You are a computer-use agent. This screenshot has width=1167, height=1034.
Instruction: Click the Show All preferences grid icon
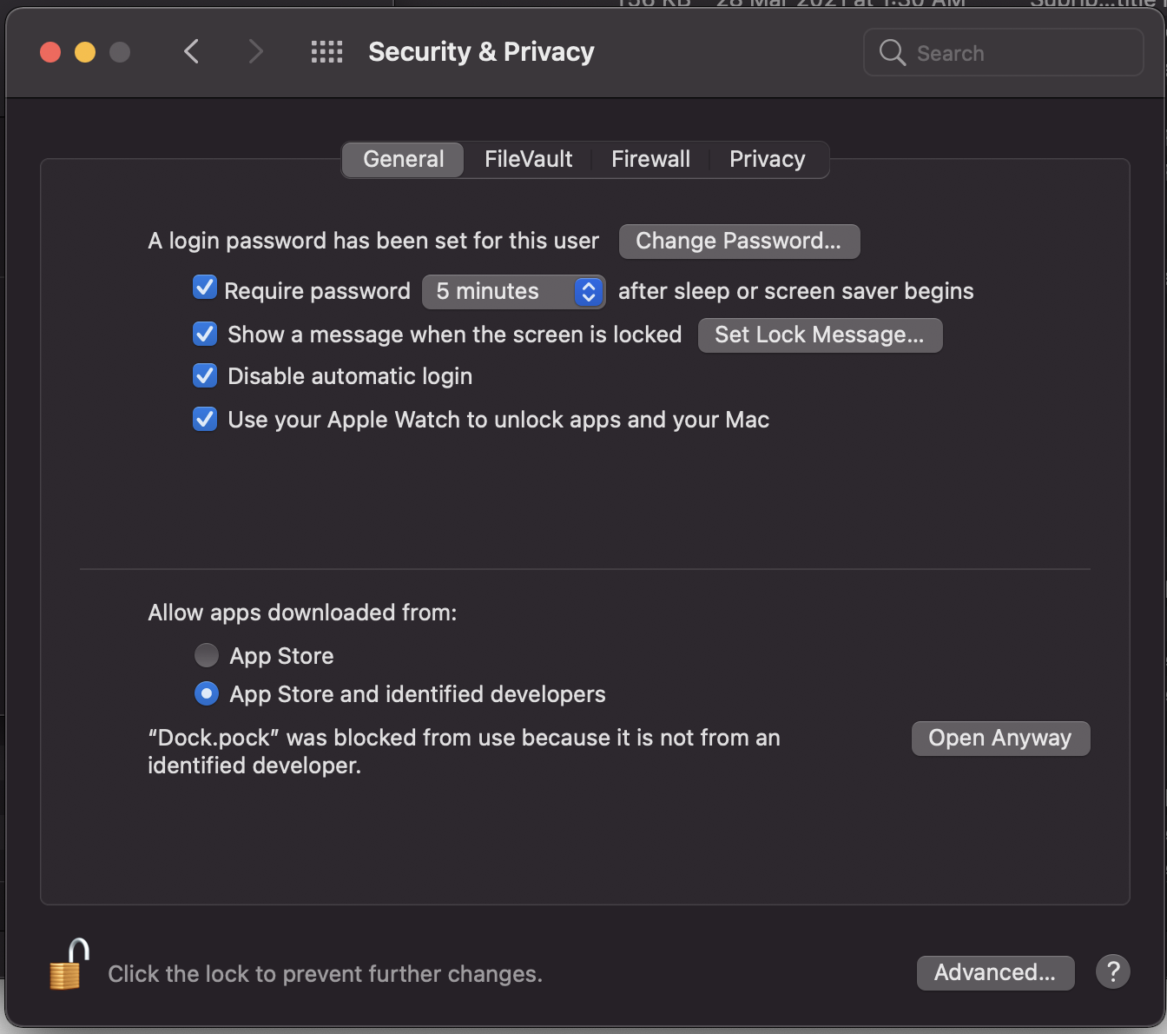point(327,51)
